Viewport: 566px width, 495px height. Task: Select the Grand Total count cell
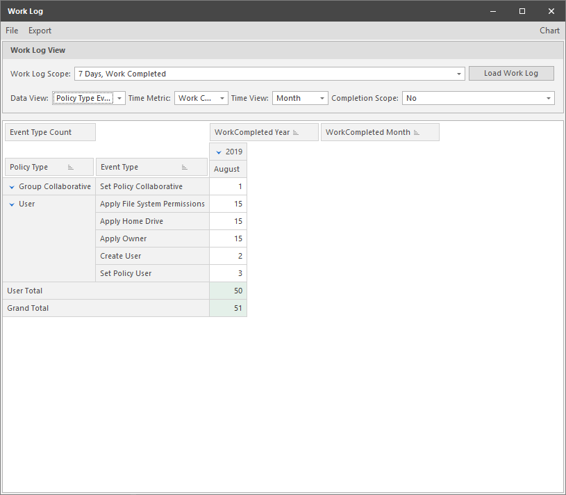[x=228, y=308]
